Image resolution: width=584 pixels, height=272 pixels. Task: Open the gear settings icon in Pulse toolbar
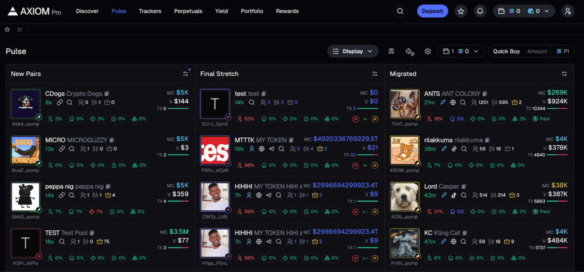[428, 51]
